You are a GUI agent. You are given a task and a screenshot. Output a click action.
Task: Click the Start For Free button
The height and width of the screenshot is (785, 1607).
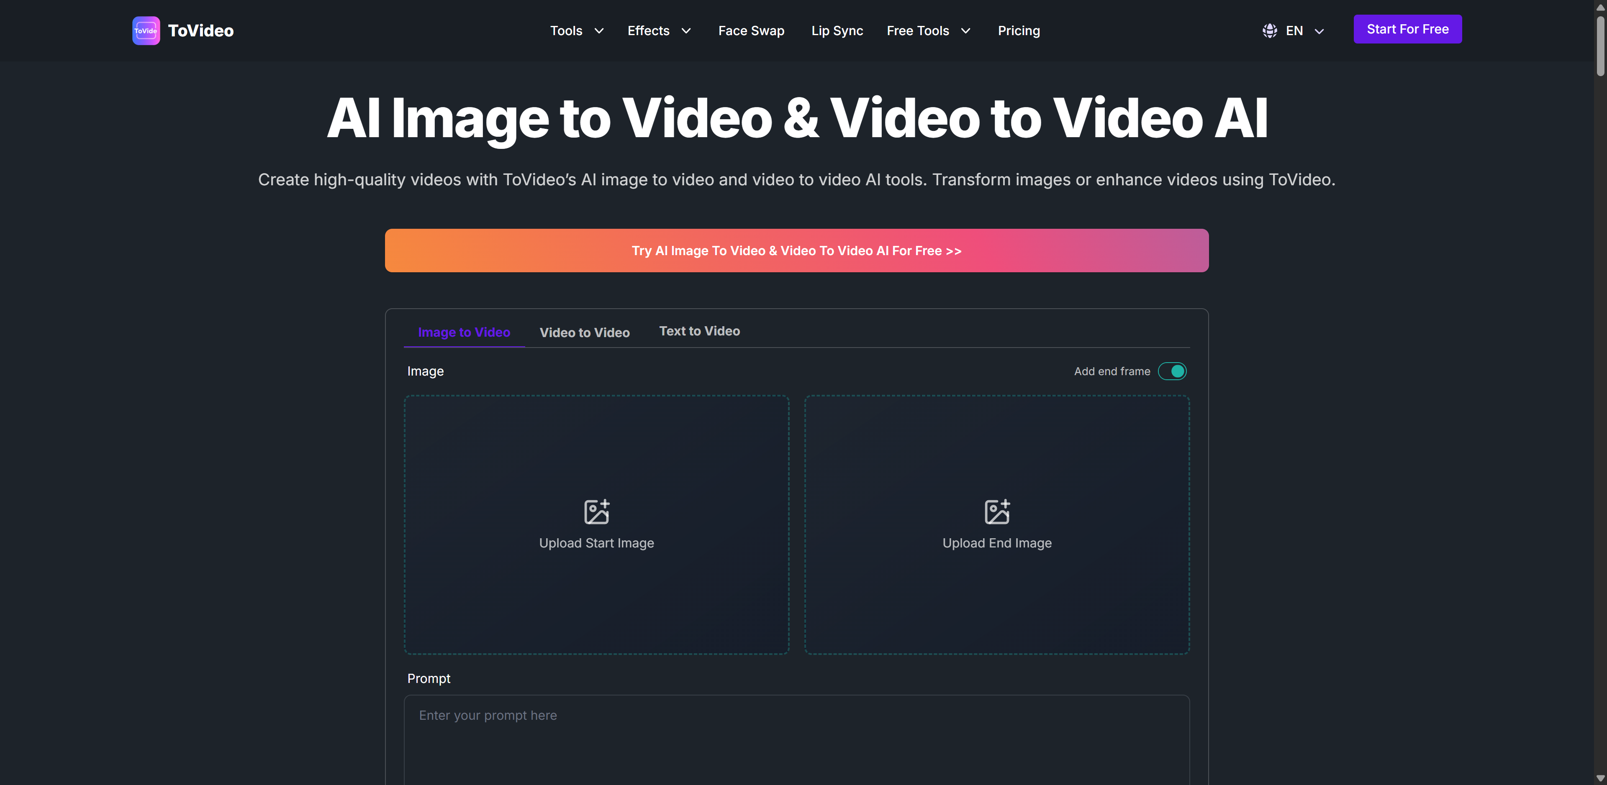(1407, 29)
